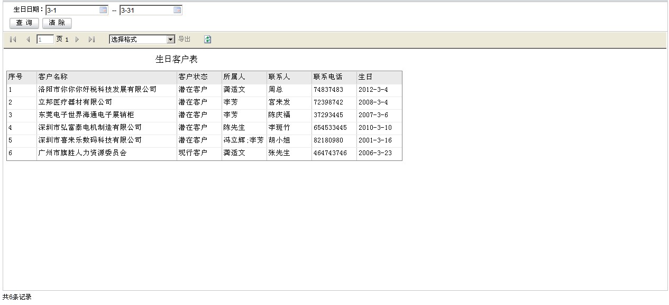Click the 清除 clear button

(x=57, y=23)
